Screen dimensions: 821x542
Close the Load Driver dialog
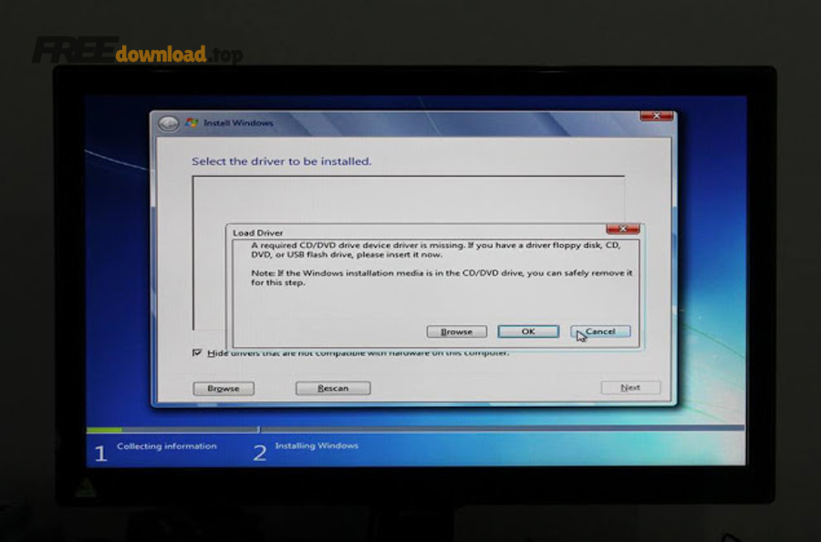coord(622,229)
